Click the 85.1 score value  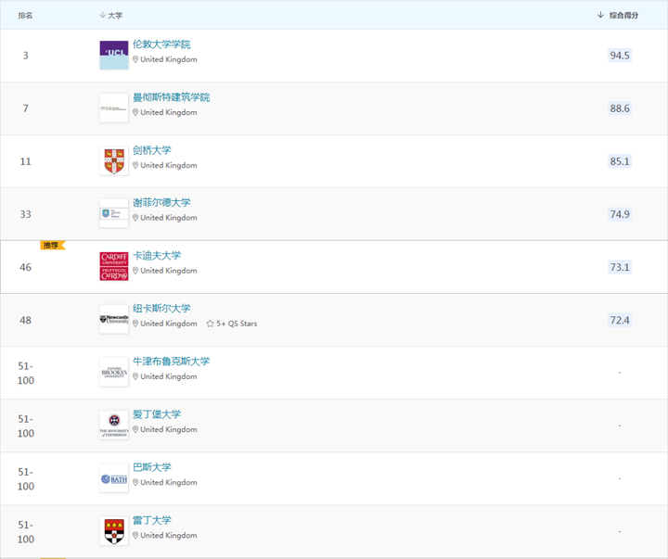tap(620, 161)
